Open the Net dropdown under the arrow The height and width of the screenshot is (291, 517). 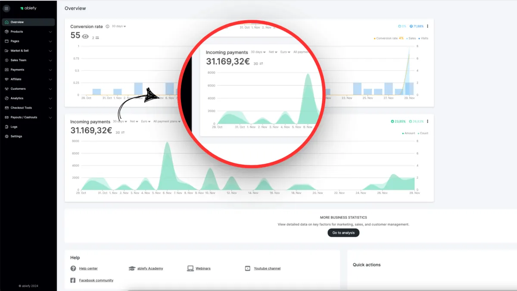coord(134,122)
